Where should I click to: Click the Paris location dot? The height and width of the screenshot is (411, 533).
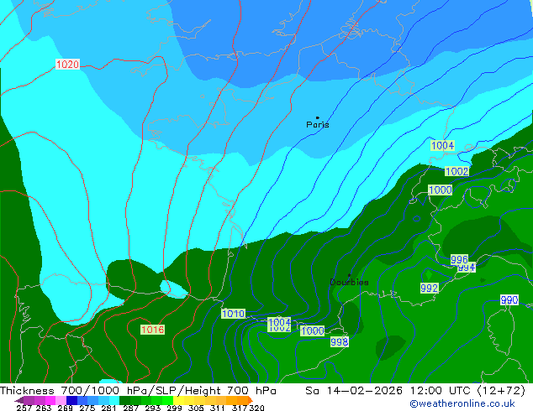(318, 117)
